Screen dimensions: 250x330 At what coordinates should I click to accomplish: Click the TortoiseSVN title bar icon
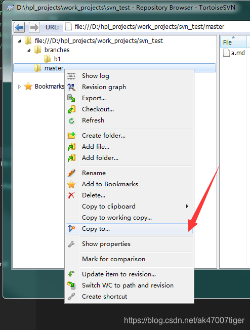(10, 8)
